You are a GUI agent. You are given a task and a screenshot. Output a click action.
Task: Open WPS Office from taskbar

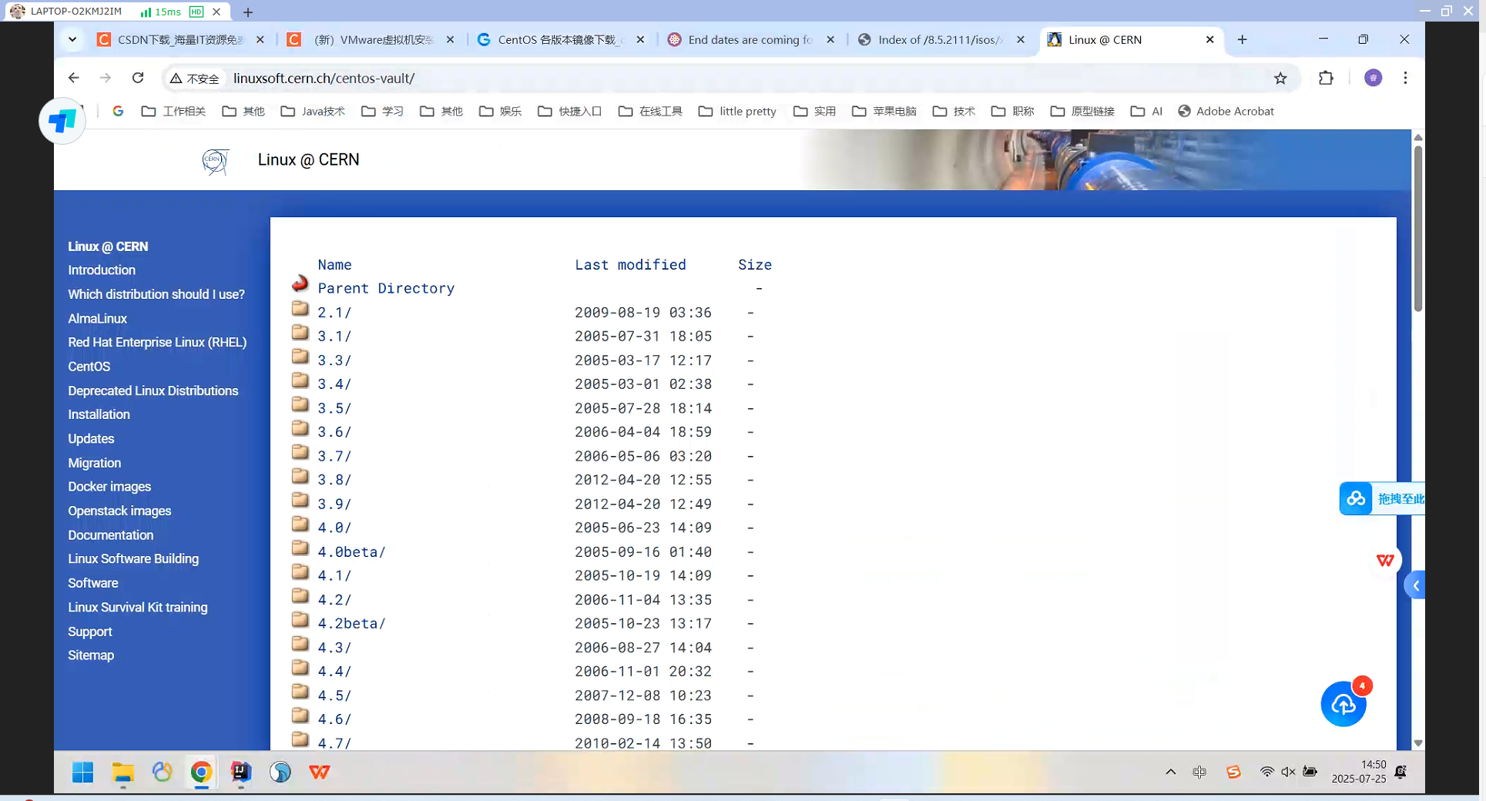click(x=319, y=772)
